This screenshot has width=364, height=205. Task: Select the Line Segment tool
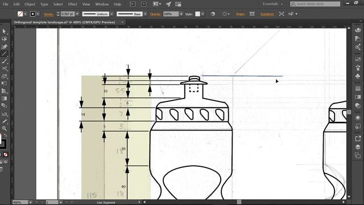[4, 54]
